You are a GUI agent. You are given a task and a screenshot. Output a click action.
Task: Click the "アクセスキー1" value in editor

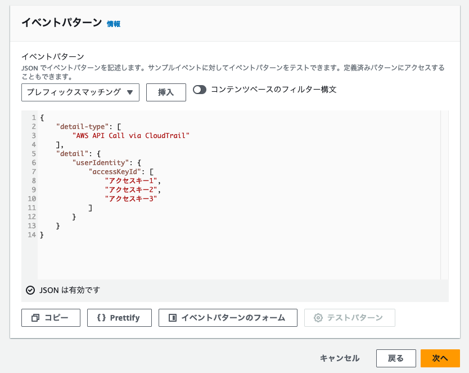131,181
